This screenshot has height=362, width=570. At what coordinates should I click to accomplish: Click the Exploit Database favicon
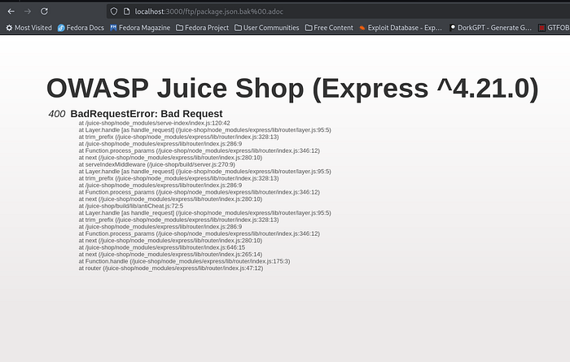[362, 28]
